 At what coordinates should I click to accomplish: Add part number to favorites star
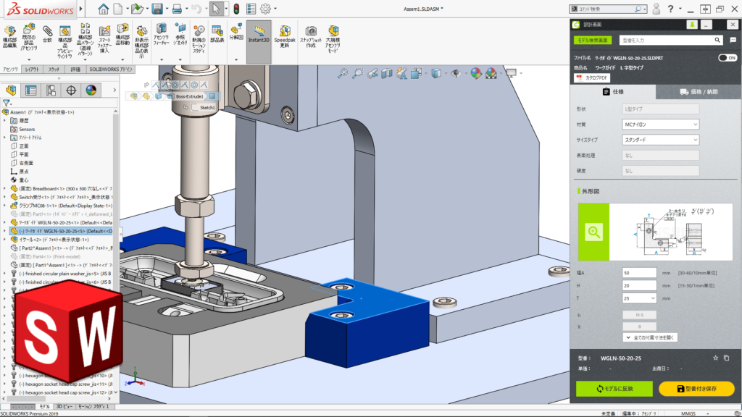[715, 358]
